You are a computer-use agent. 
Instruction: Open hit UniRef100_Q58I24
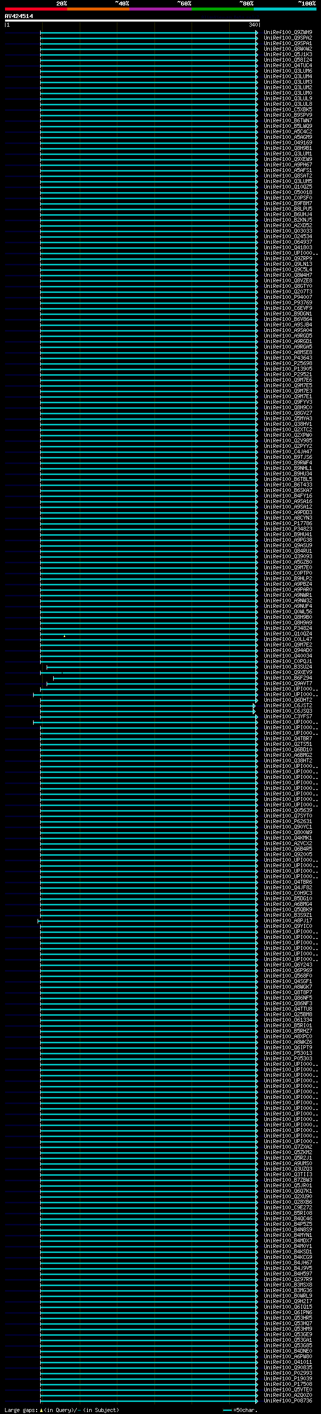pyautogui.click(x=288, y=60)
